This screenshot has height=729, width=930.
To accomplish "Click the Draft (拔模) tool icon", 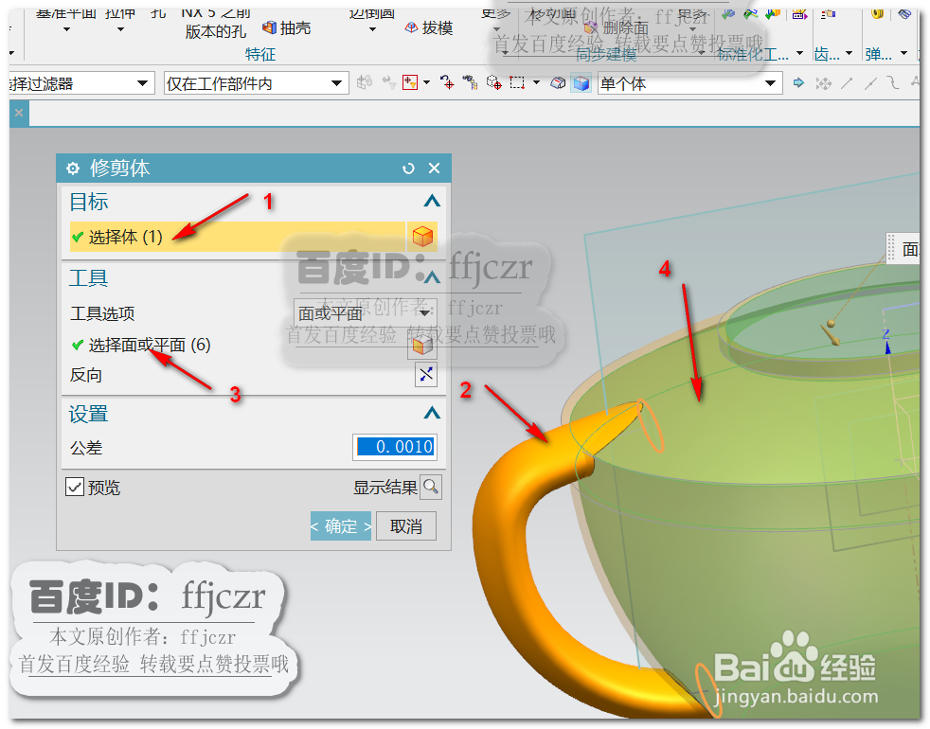I will tap(411, 27).
